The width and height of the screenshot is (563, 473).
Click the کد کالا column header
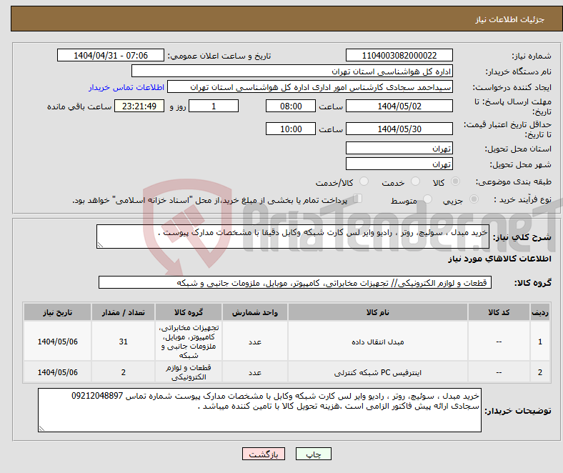499,312
